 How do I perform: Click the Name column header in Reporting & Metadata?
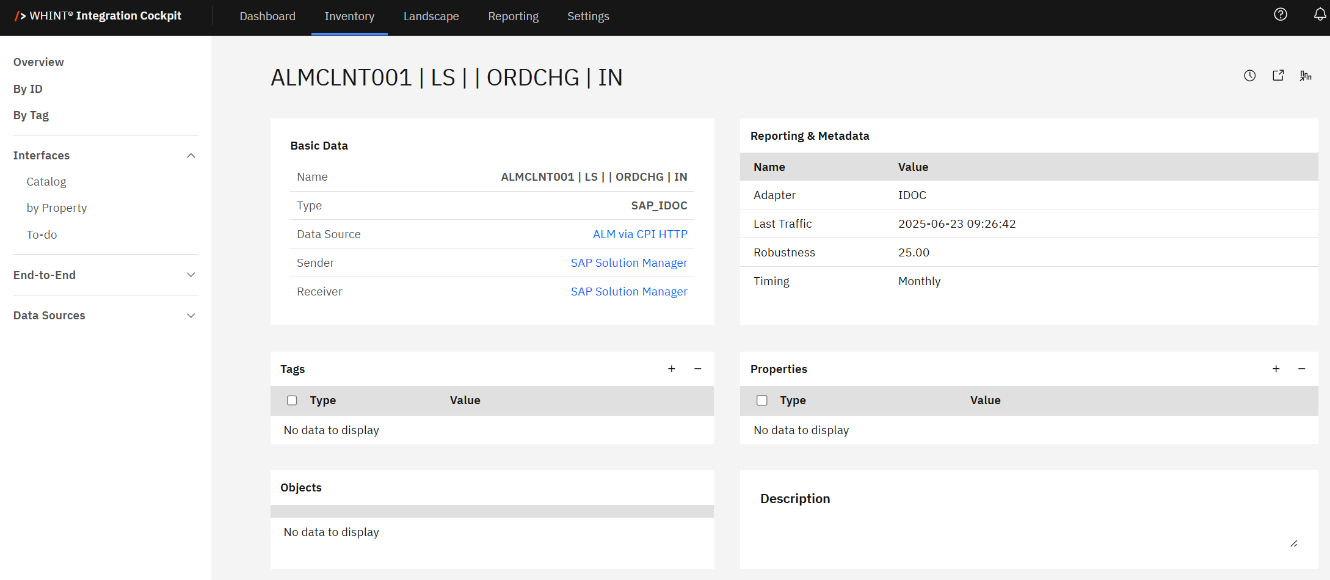point(769,167)
